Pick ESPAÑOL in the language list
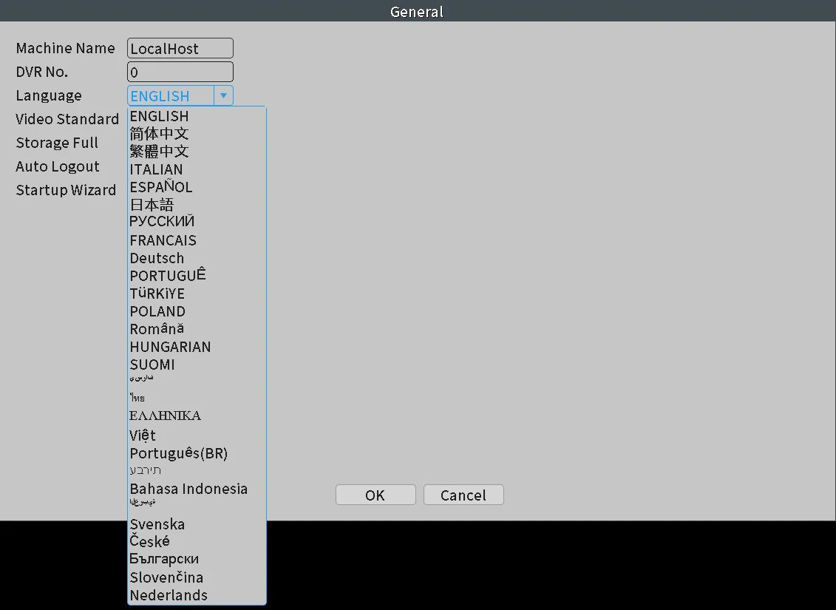 click(x=197, y=187)
